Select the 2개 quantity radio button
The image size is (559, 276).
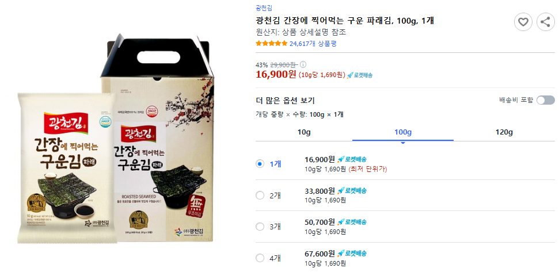pyautogui.click(x=260, y=195)
